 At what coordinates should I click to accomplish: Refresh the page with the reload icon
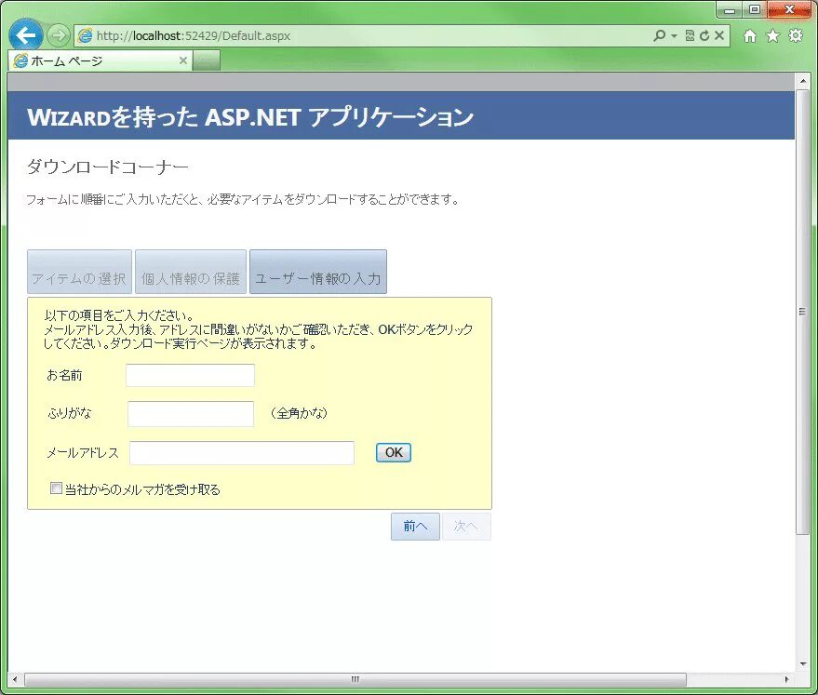[704, 35]
